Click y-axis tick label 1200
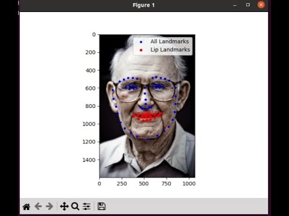289x216 pixels. [x=89, y=142]
